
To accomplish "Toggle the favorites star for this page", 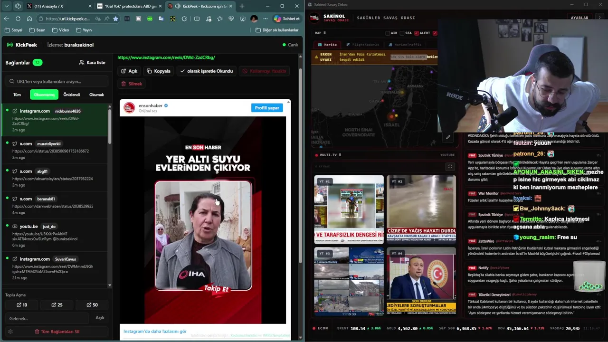I will (x=115, y=19).
